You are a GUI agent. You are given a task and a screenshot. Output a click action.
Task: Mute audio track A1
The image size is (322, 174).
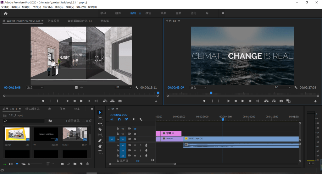coord(135,145)
